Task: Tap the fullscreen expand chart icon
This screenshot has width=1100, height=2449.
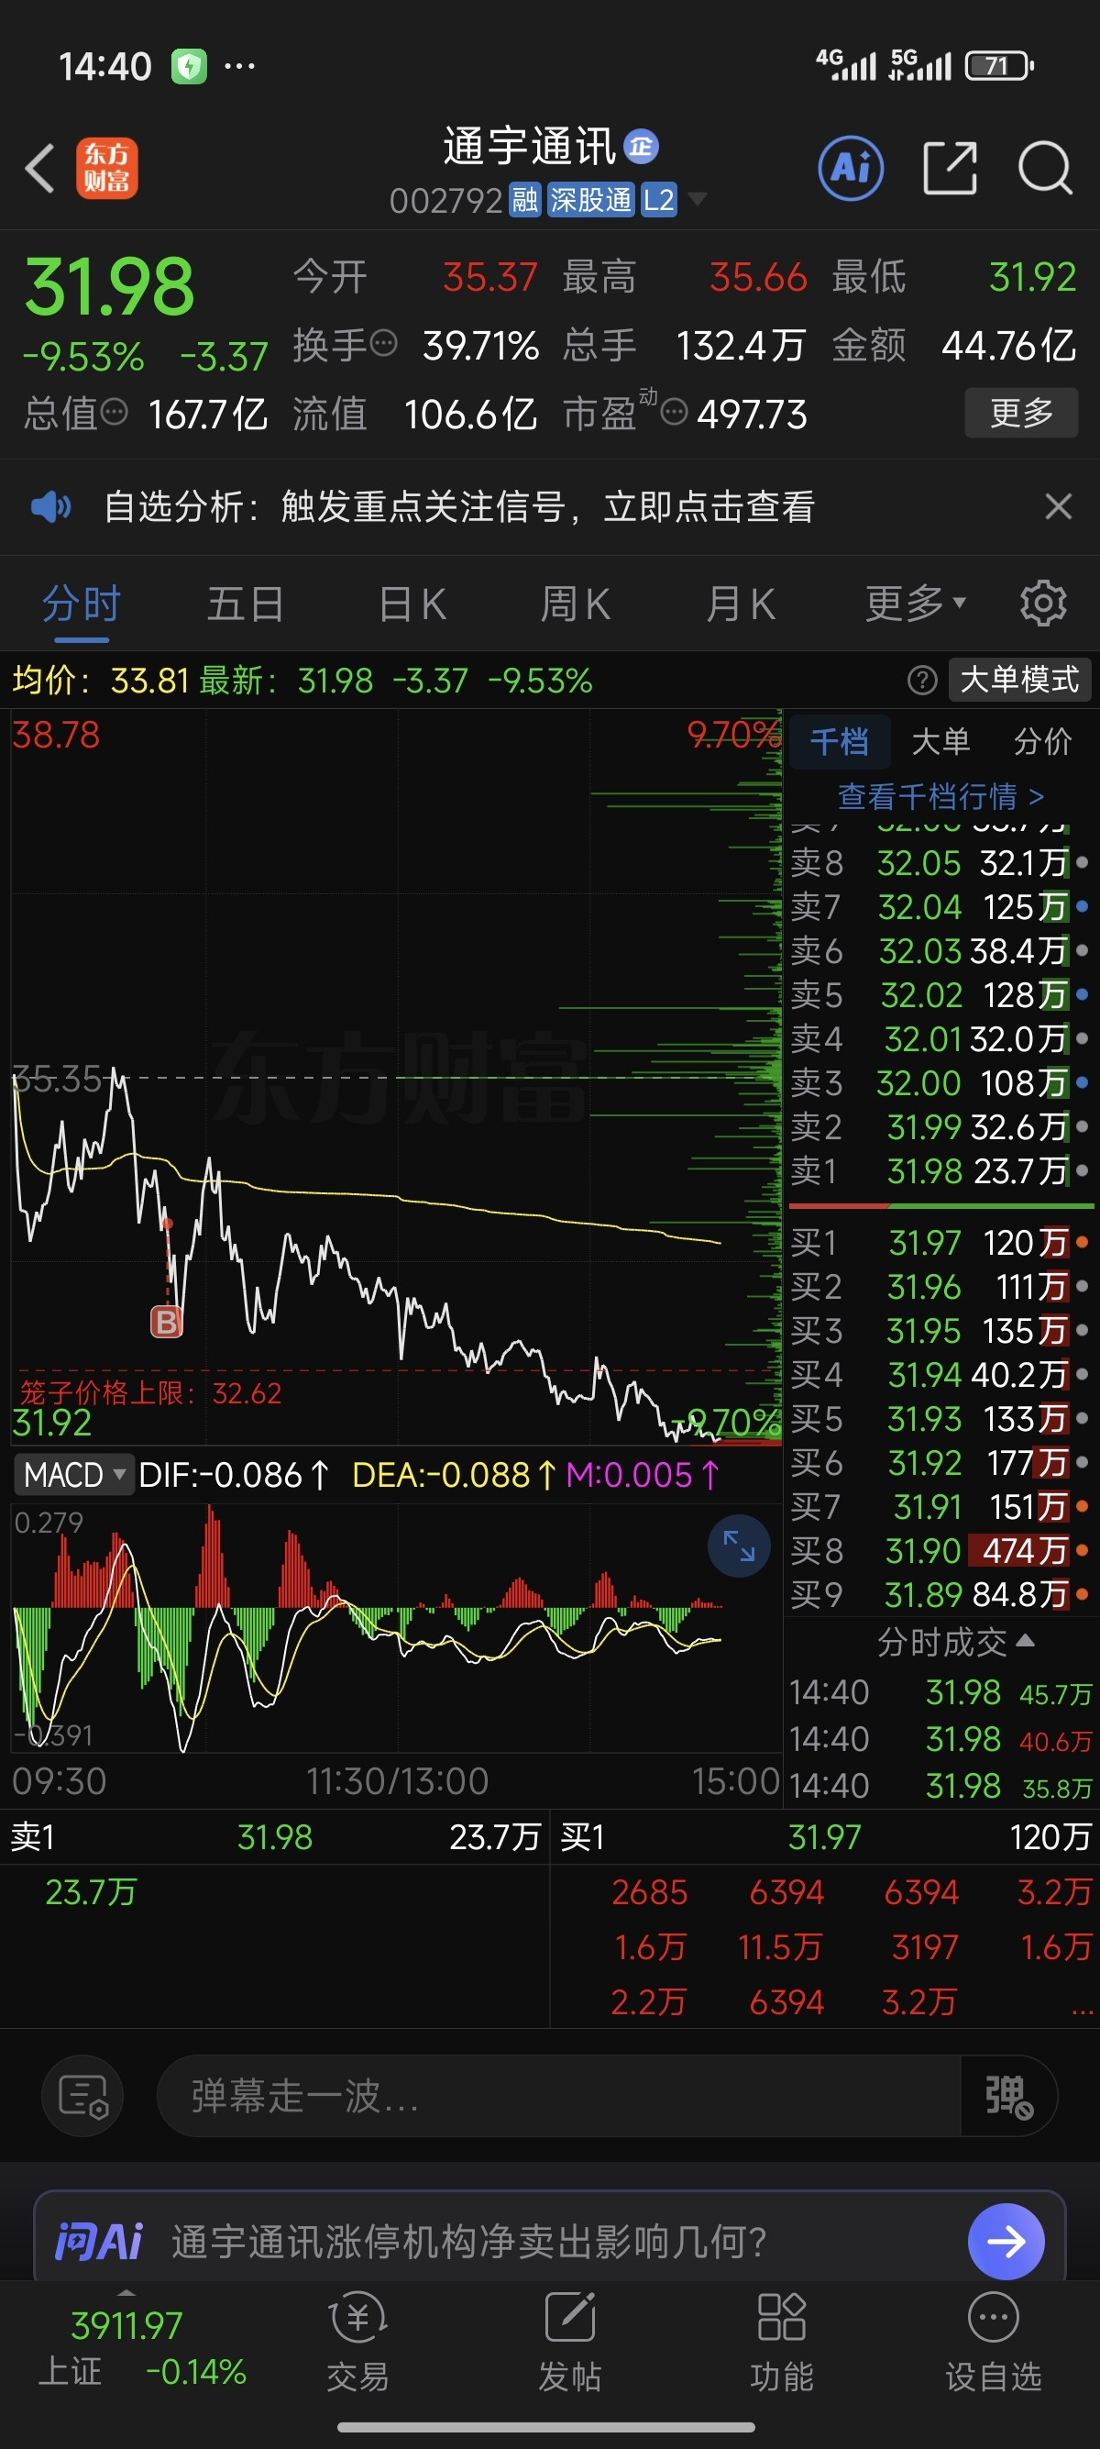Action: point(738,1546)
